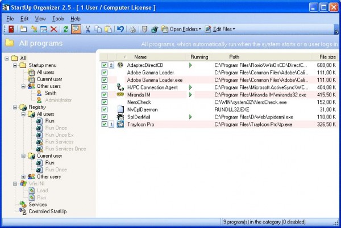Select Controlled StartUp in the tree
Screen dimensions: 341x228
(48, 212)
